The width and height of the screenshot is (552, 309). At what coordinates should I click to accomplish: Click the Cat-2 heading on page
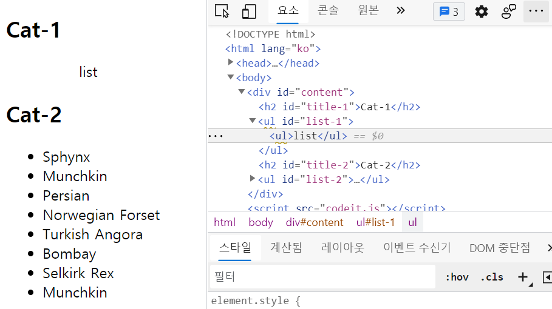(x=34, y=115)
